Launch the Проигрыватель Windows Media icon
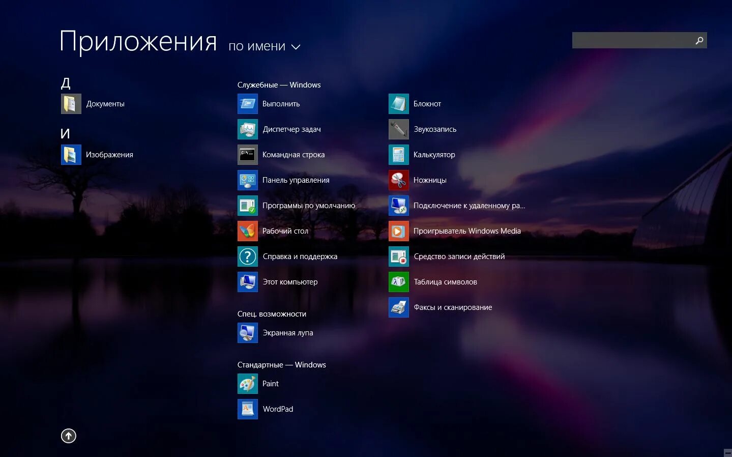This screenshot has height=457, width=732. (399, 231)
